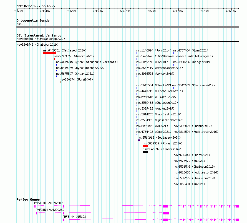The width and height of the screenshot is (247, 223).
Task: Click the 6q12 cytogenetic band label
Action: pyautogui.click(x=20, y=24)
